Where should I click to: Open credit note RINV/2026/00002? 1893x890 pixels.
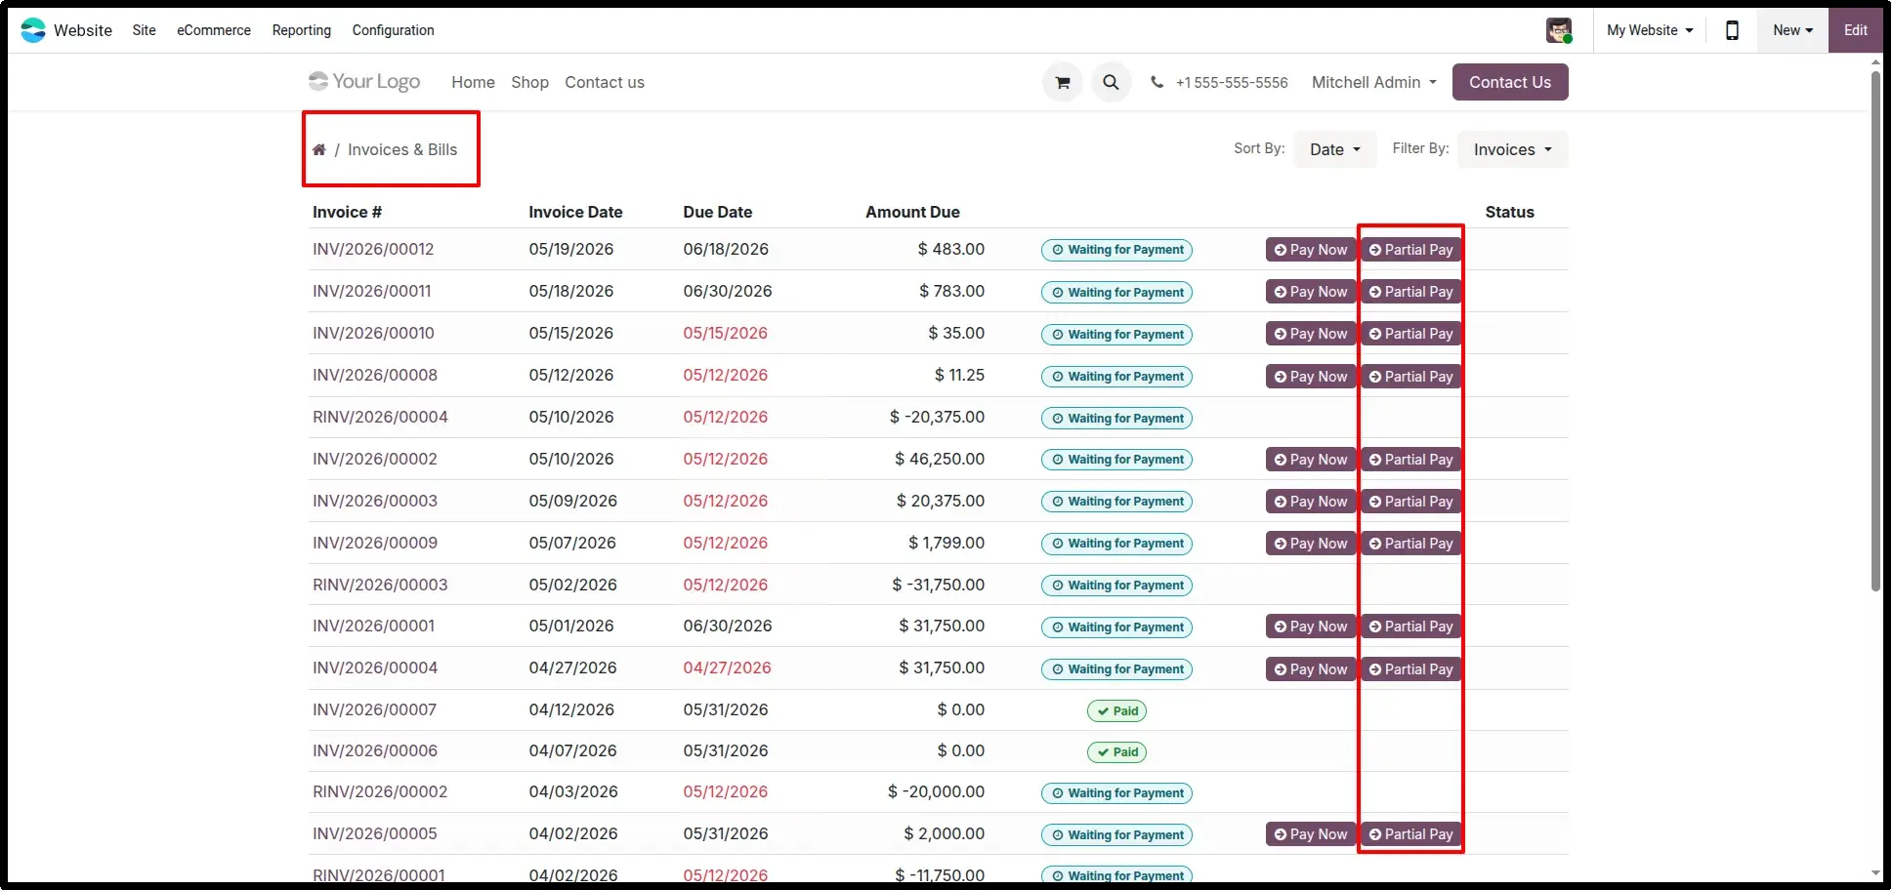380,792
